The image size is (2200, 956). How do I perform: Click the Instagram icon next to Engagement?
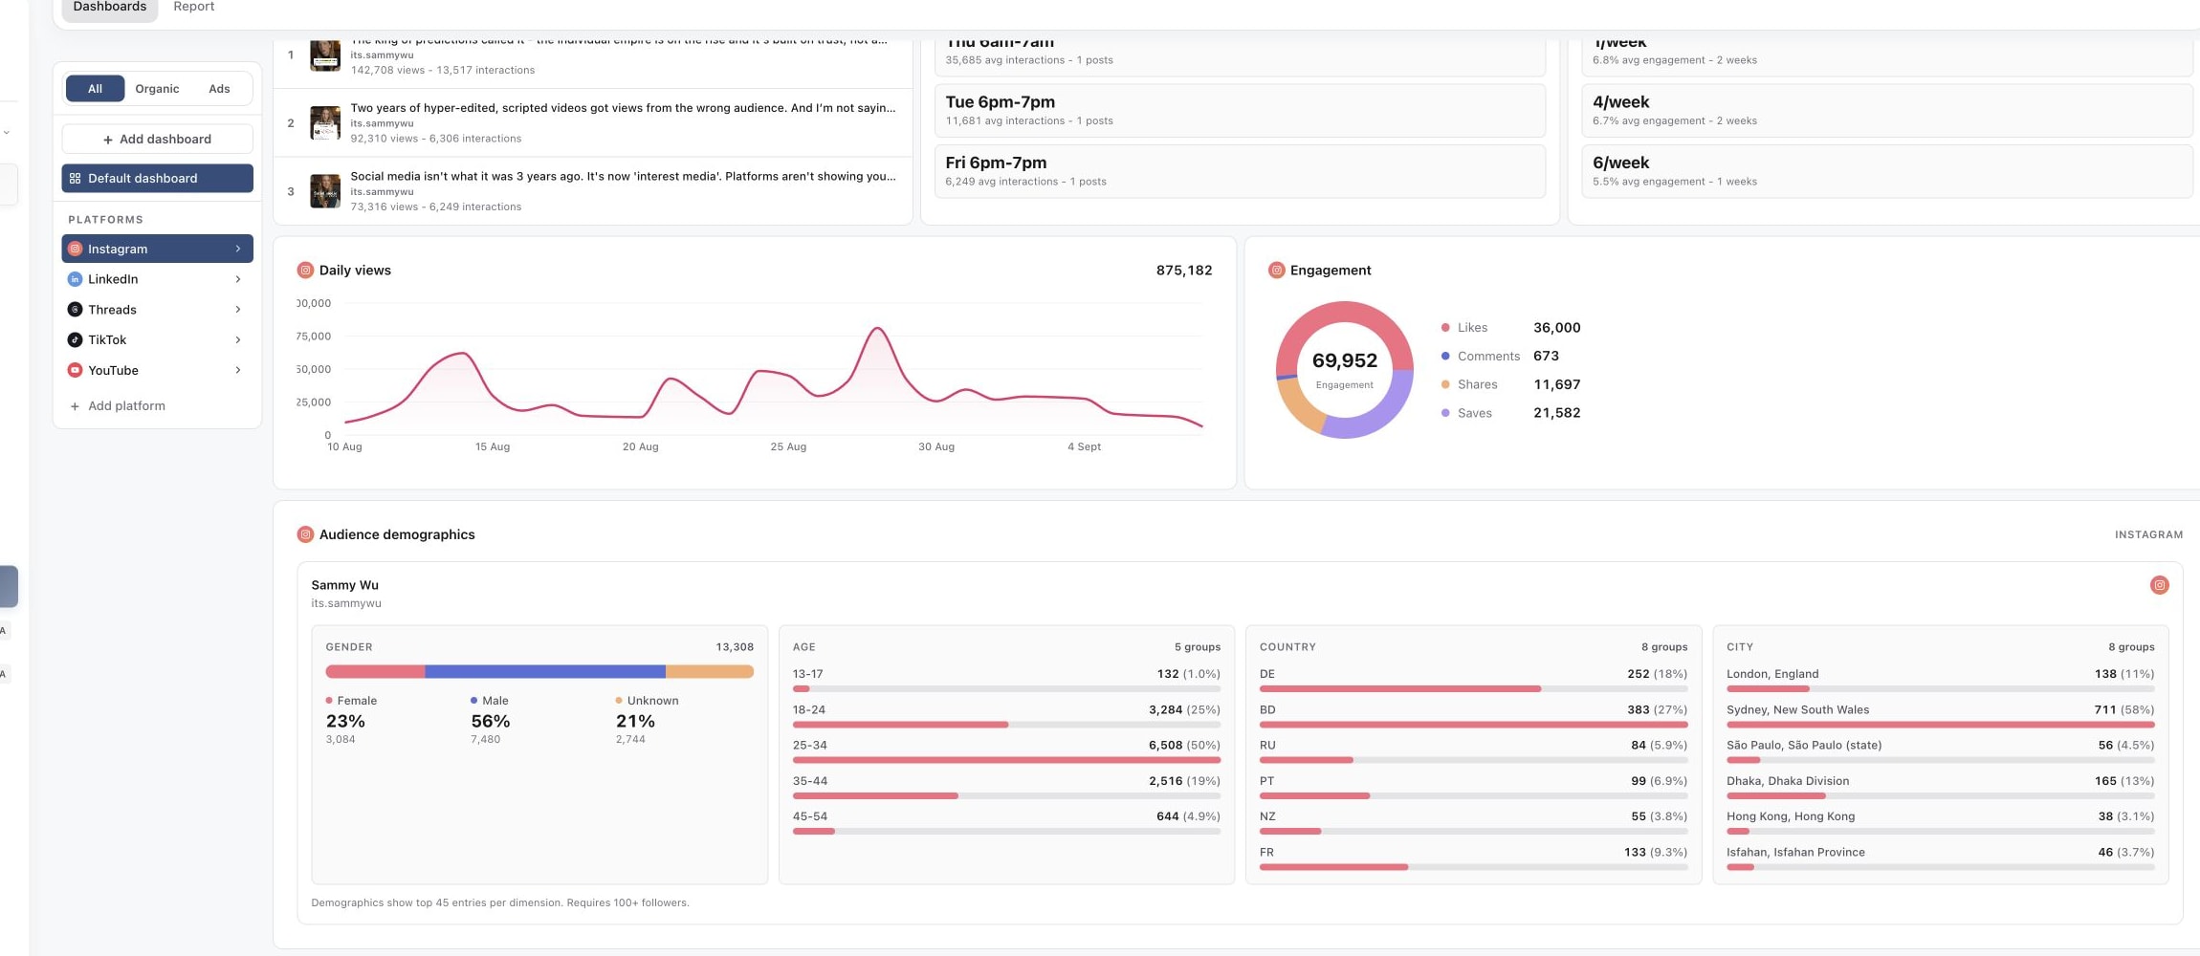[x=1276, y=271]
